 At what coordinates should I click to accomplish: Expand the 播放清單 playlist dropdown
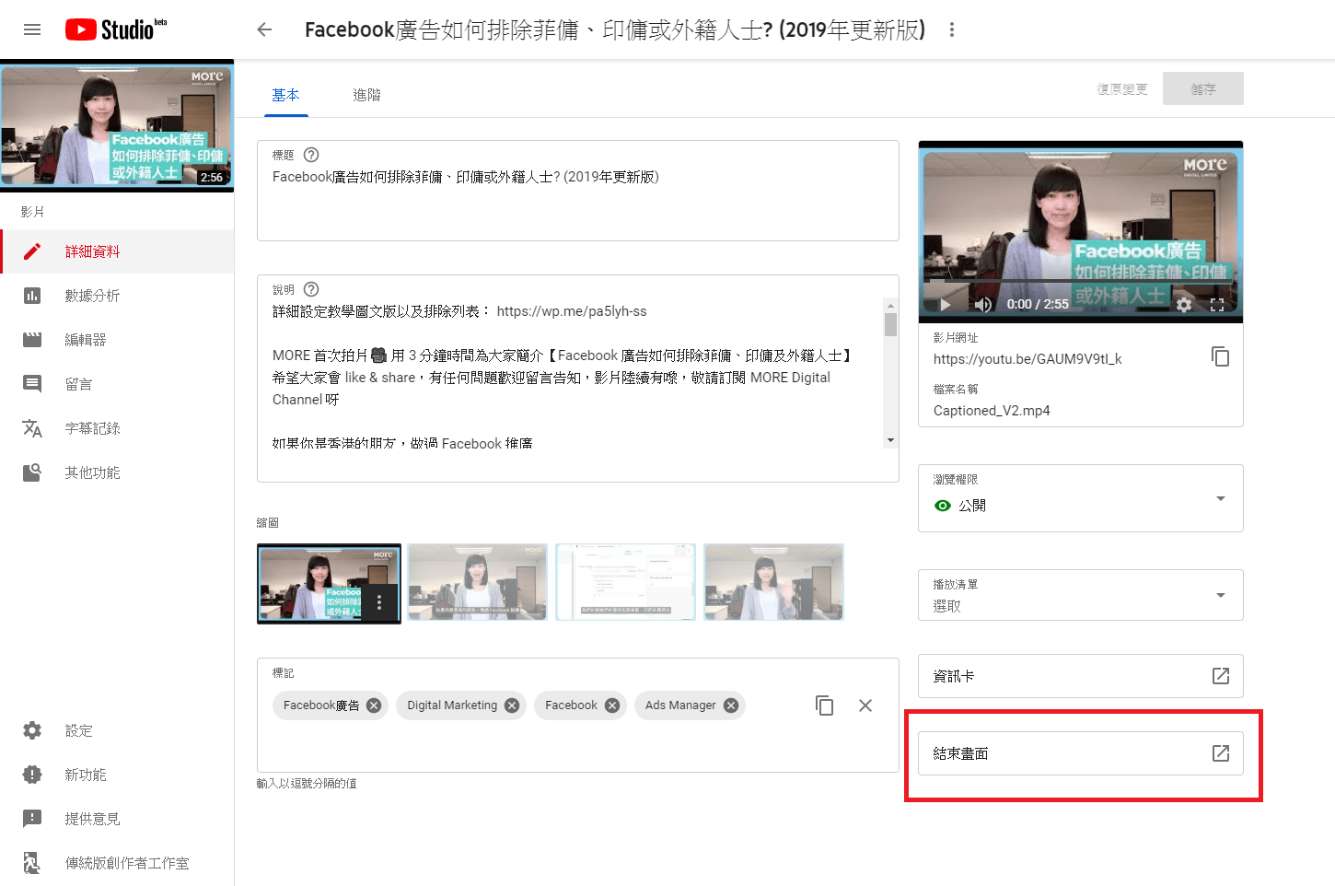1081,595
